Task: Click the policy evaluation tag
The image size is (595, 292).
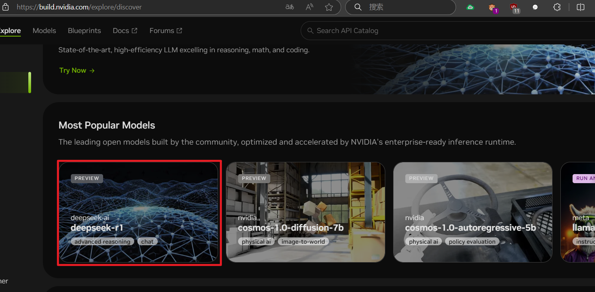Action: point(472,242)
